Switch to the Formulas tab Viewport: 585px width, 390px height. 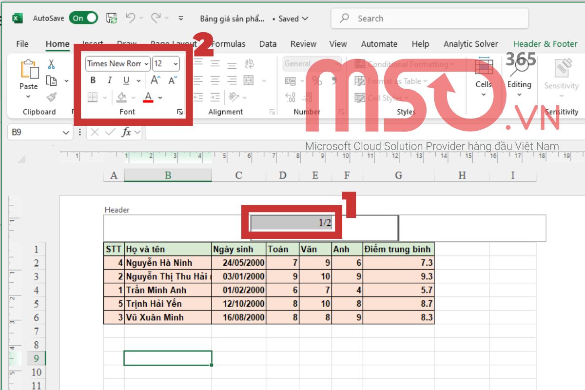click(228, 44)
